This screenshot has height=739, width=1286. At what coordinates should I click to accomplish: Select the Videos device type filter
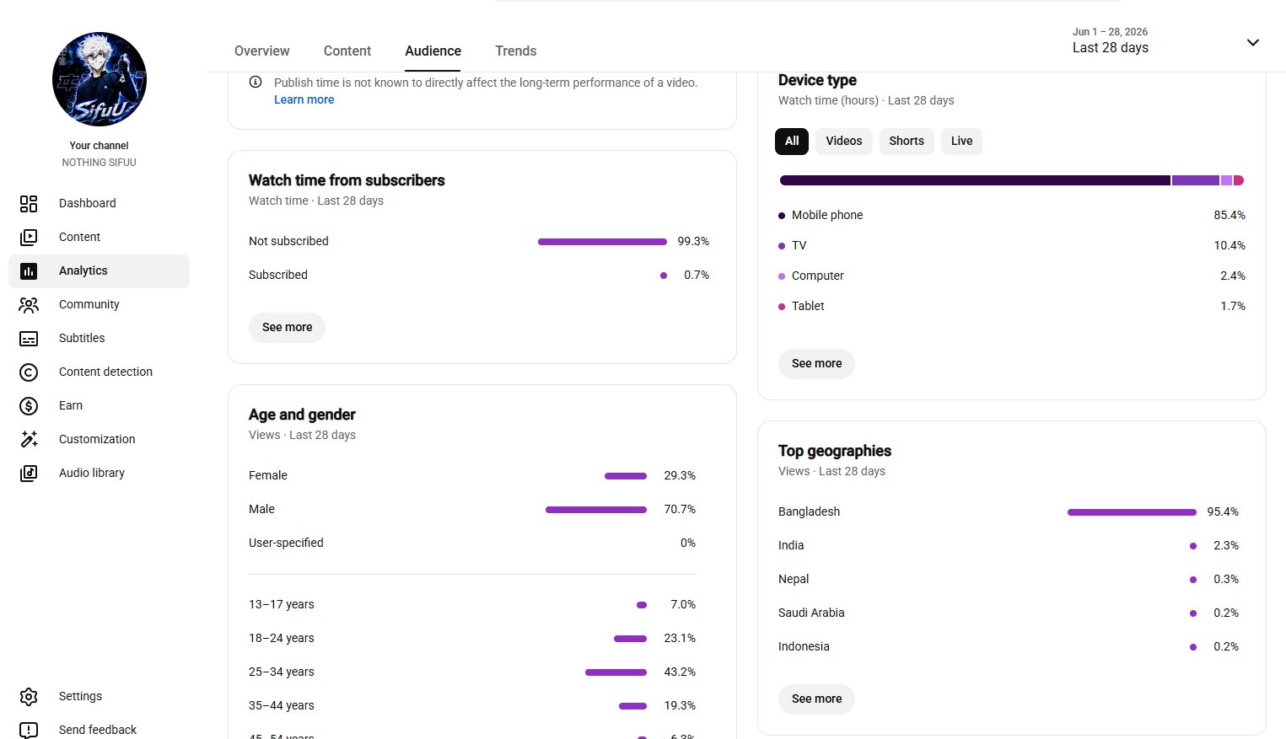844,141
